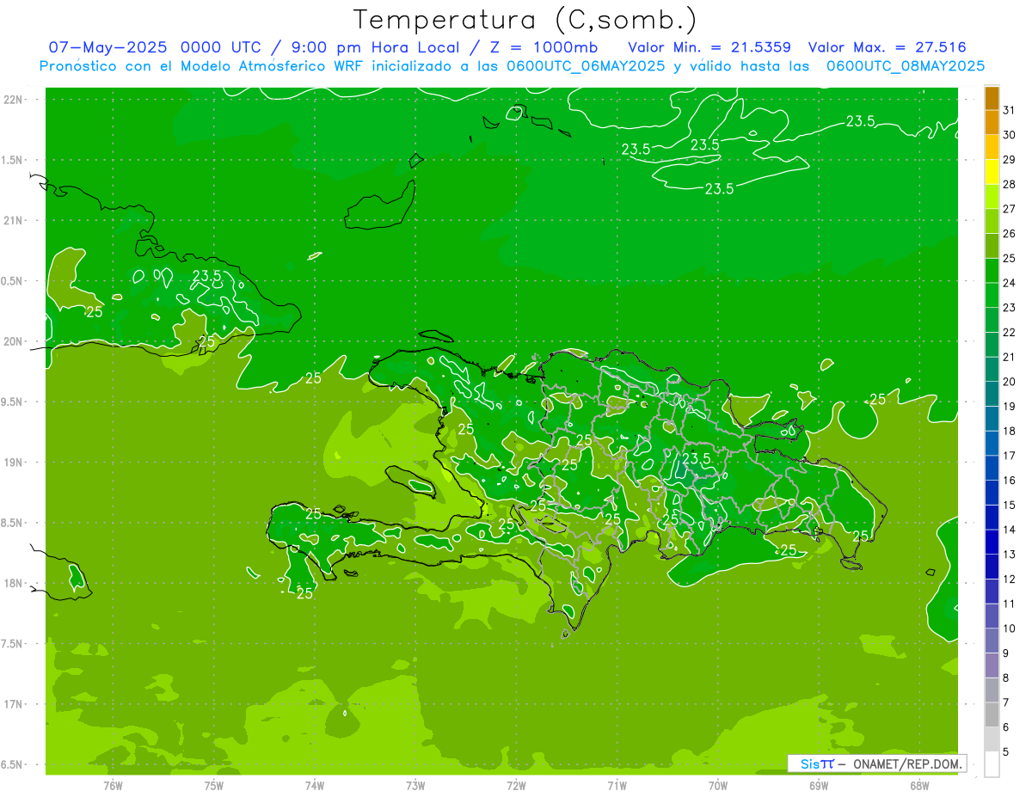
Task: Click the 'ONAMET/REP.DOM.' credit label
Action: click(x=907, y=763)
